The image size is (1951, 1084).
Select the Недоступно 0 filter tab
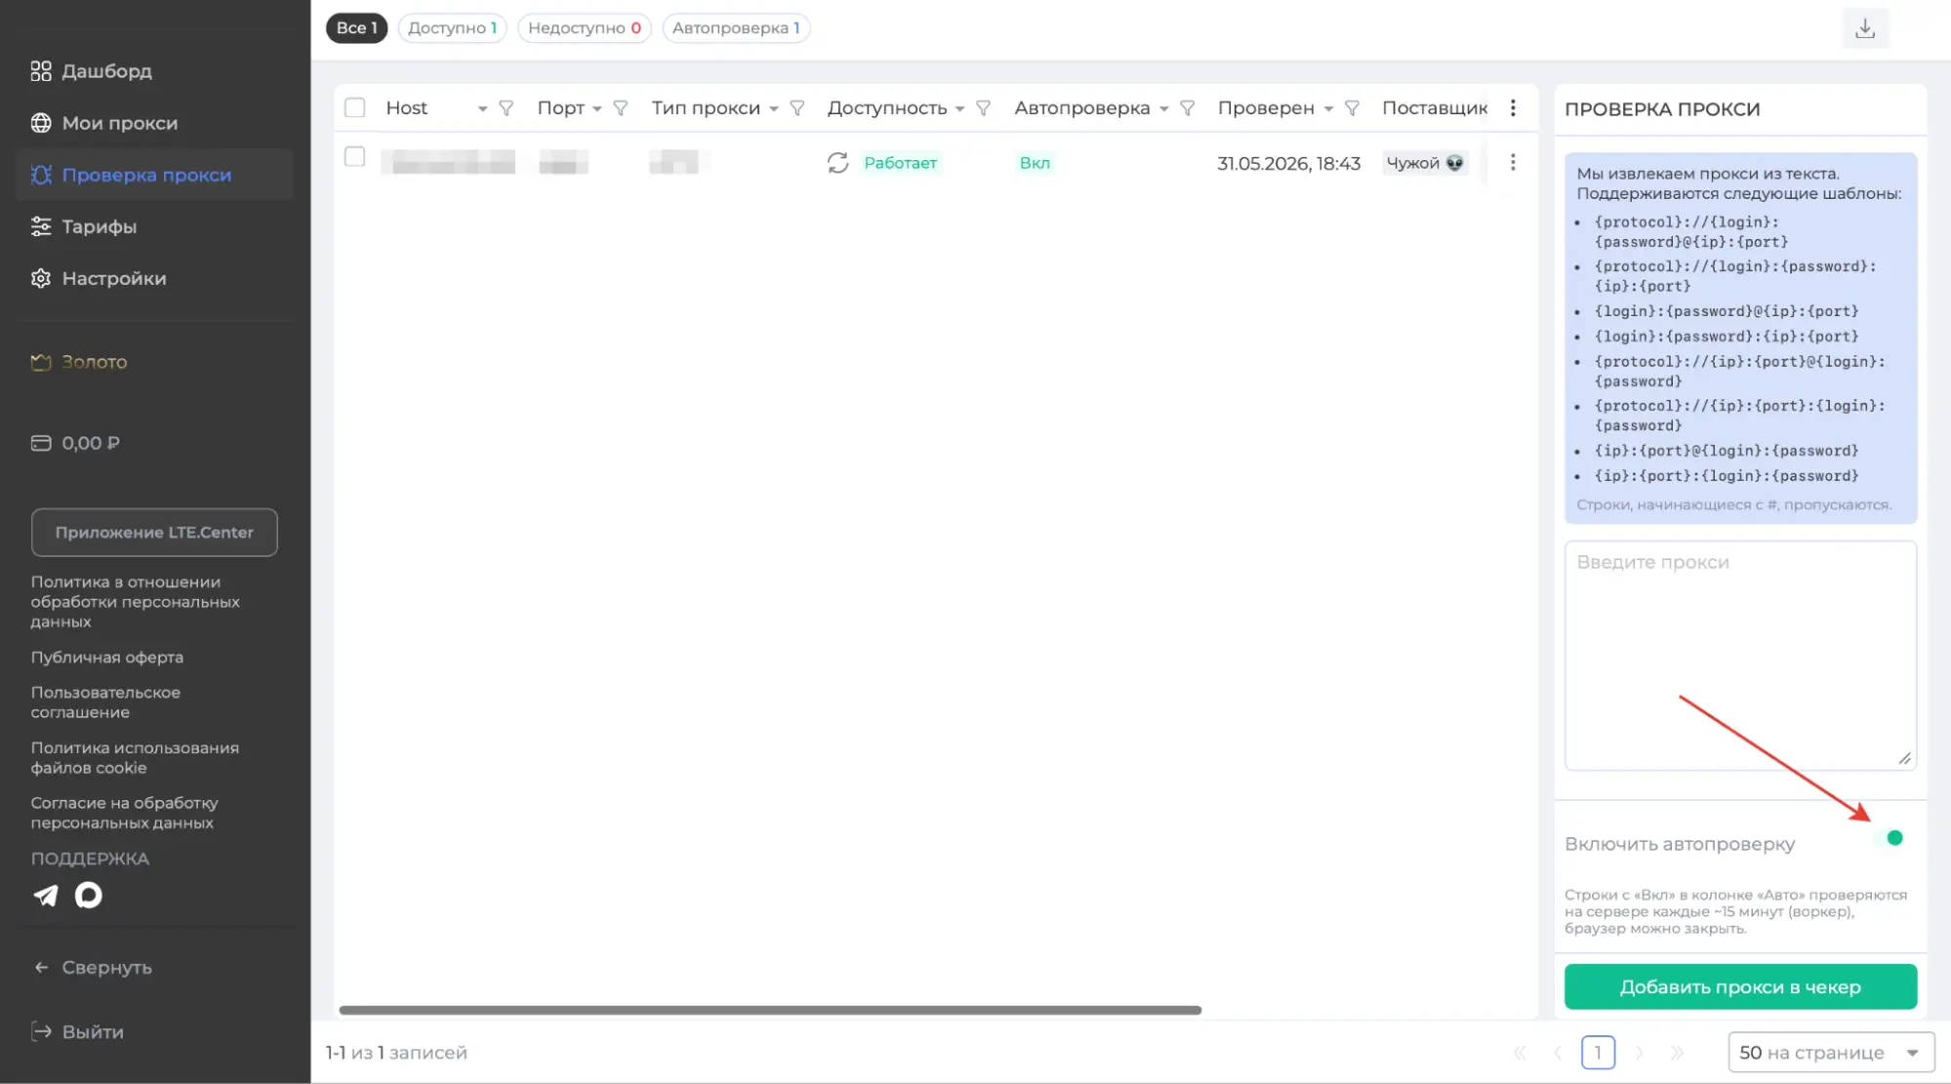[585, 28]
